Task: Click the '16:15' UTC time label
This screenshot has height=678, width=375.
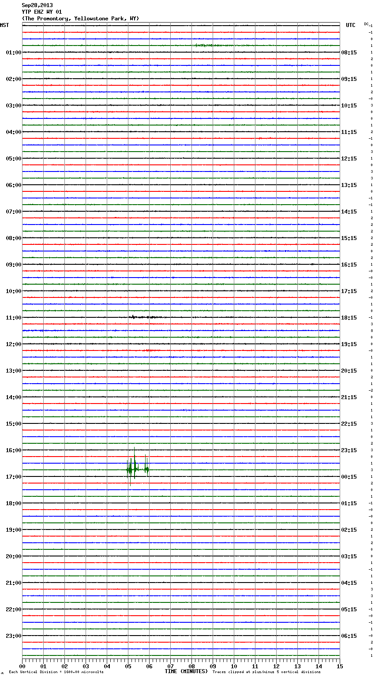Action: pyautogui.click(x=349, y=265)
